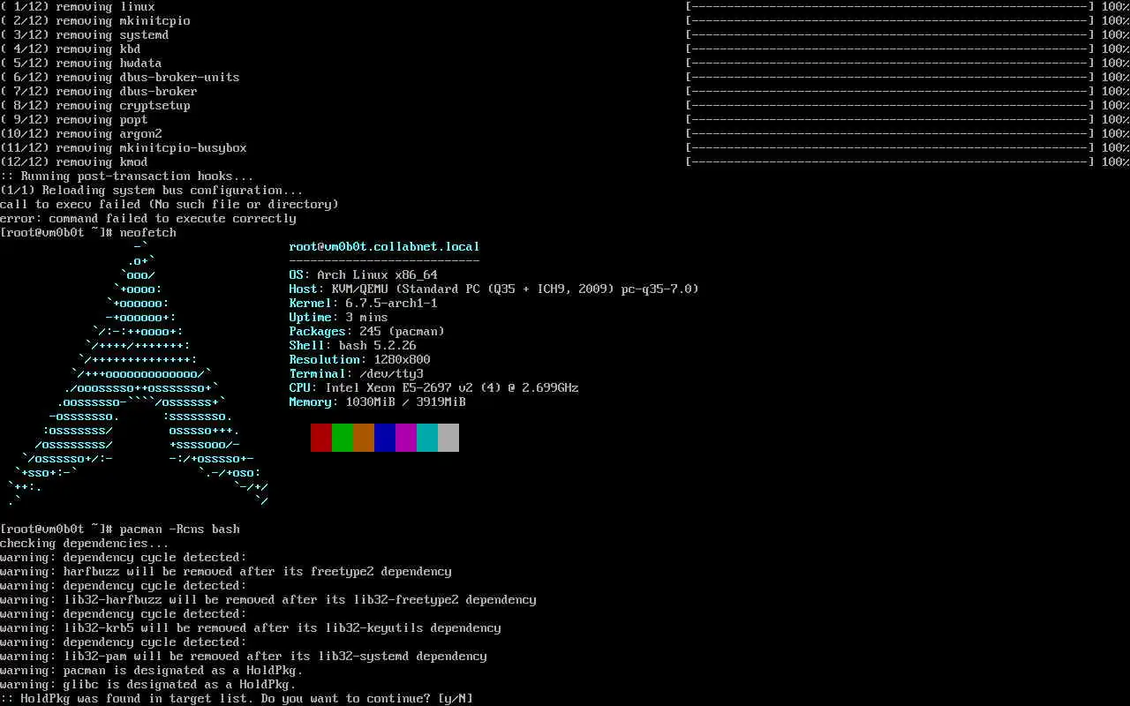Click the 'CPU: Intel Xeon E5-2697 v2' line
This screenshot has height=706, width=1130.
click(434, 388)
